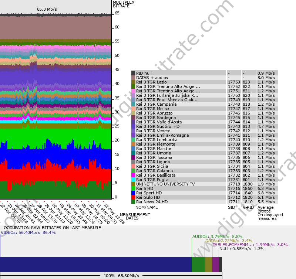Click the Rai 3 TGR Campania swatch
This screenshot has height=279, width=296.
point(133,104)
